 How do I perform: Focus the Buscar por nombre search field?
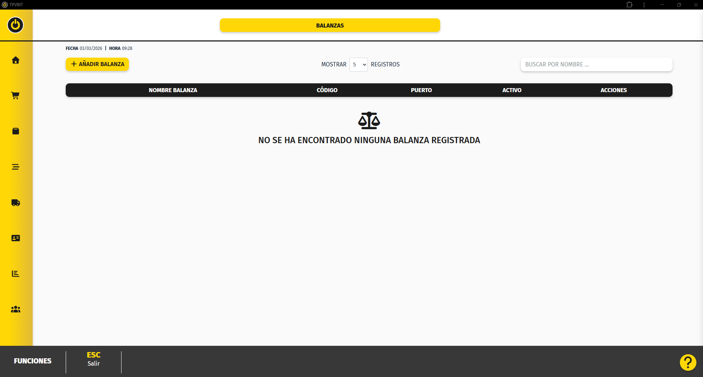[596, 65]
